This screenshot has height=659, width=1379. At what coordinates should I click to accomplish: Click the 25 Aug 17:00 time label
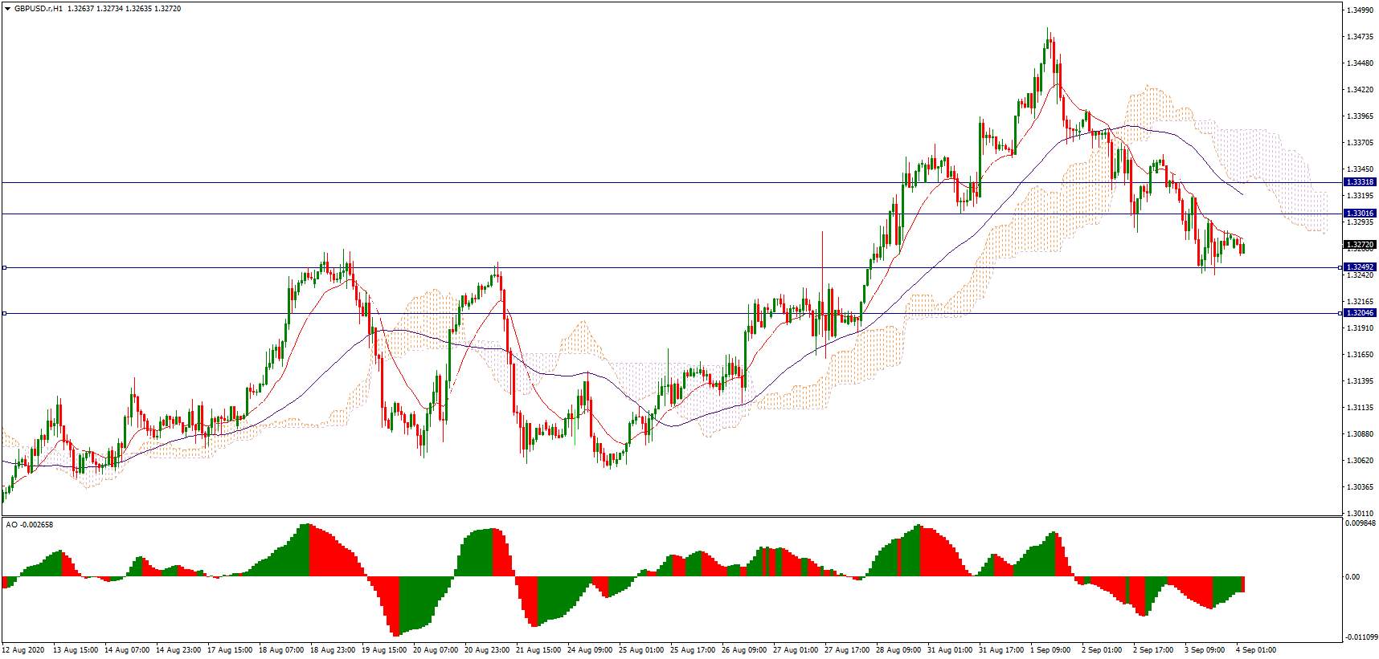tap(692, 649)
